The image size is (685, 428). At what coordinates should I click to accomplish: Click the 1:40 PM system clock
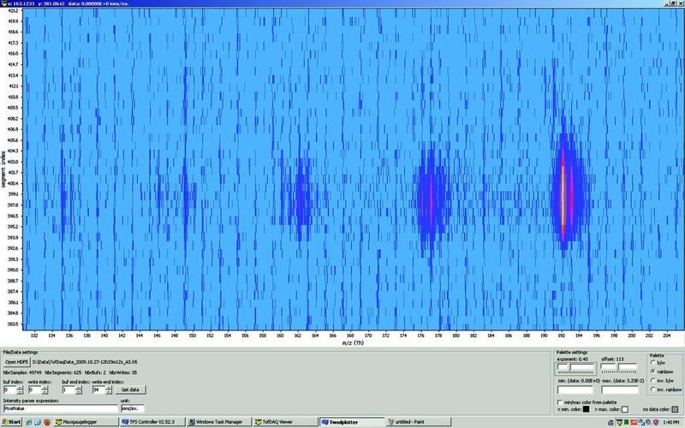(670, 422)
